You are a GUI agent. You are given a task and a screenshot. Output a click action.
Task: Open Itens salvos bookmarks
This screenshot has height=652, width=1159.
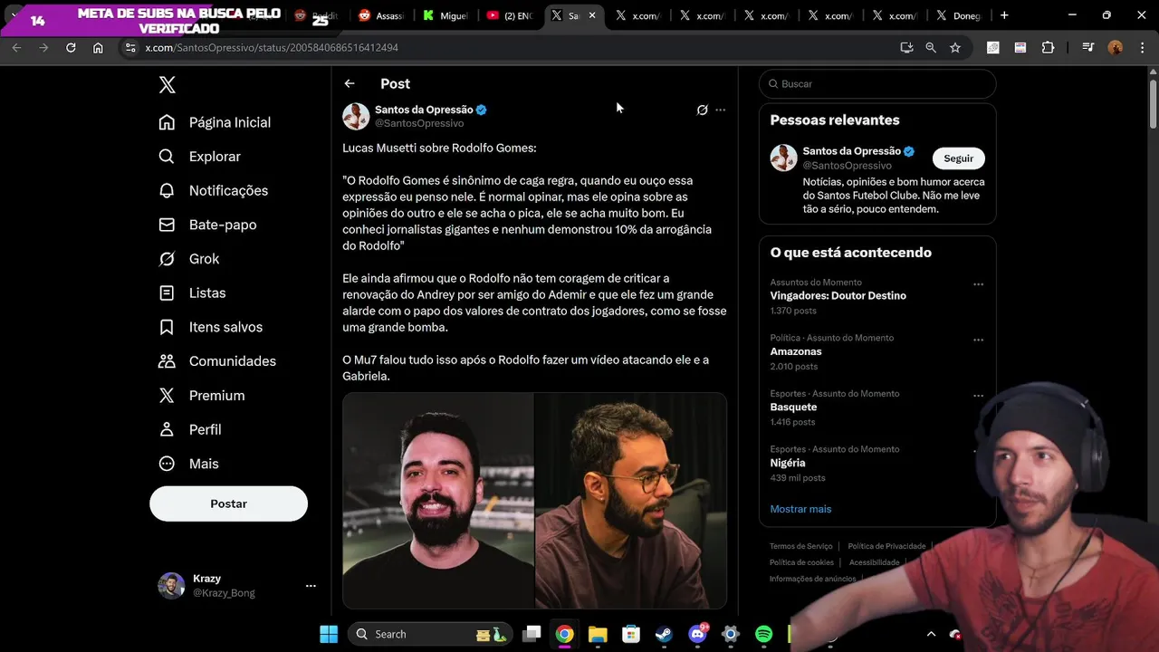click(211, 327)
